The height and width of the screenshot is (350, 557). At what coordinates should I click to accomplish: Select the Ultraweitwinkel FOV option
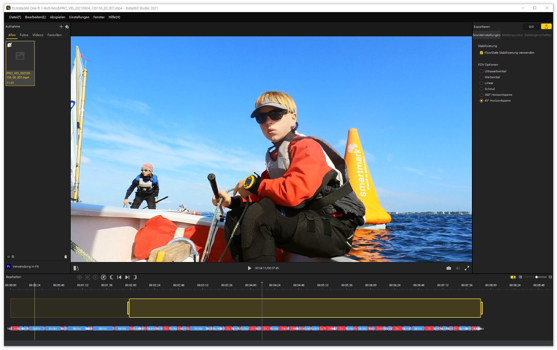481,72
